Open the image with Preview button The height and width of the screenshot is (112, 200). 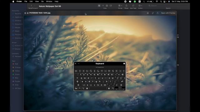168,13
